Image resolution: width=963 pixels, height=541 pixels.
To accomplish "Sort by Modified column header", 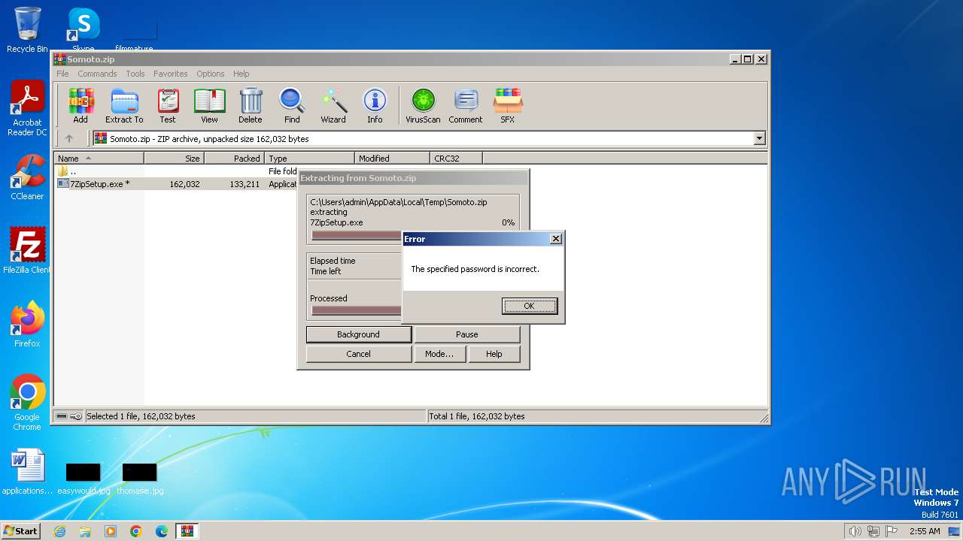I will [x=392, y=159].
